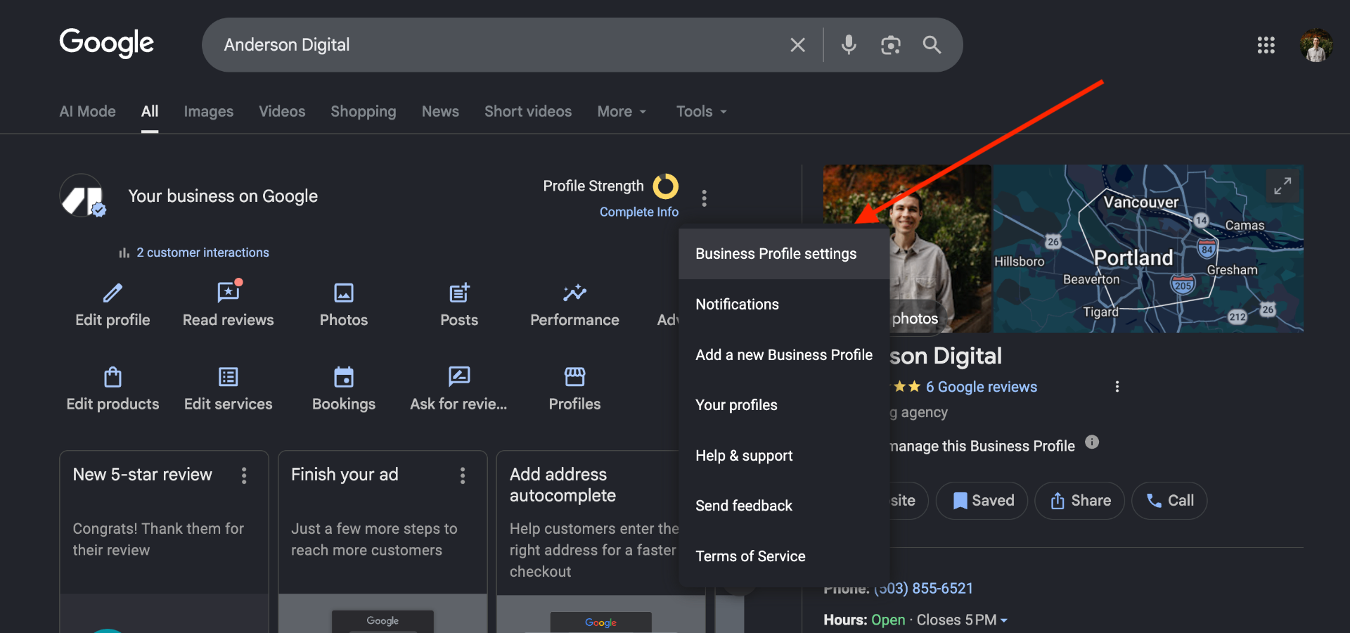Choose Send feedback in the menu
The width and height of the screenshot is (1350, 633).
point(784,506)
